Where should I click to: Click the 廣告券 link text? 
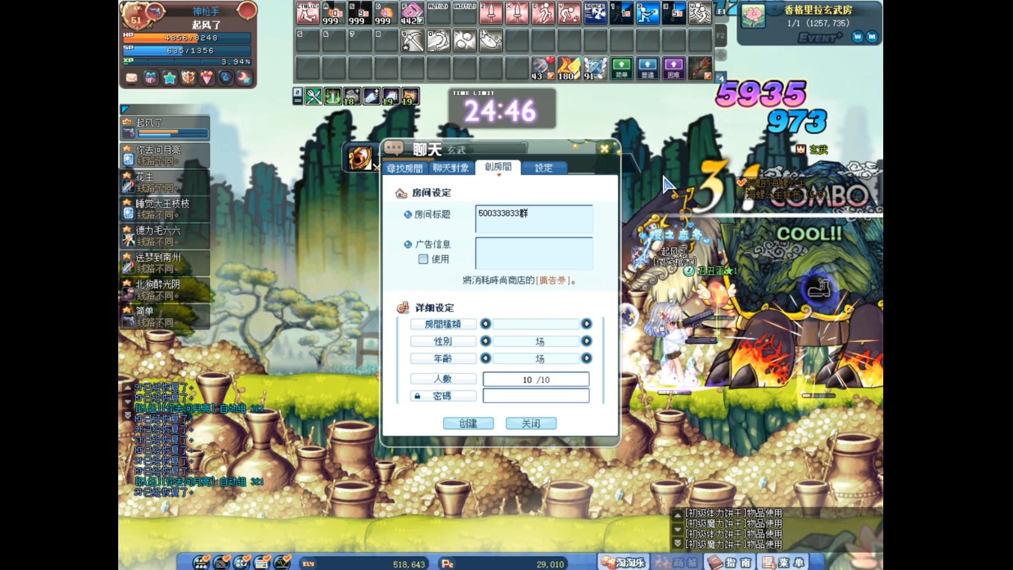point(552,281)
